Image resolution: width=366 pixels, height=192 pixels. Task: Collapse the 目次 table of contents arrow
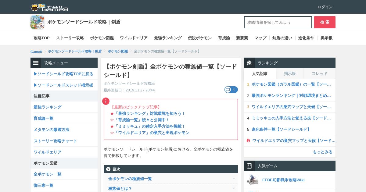click(x=108, y=169)
